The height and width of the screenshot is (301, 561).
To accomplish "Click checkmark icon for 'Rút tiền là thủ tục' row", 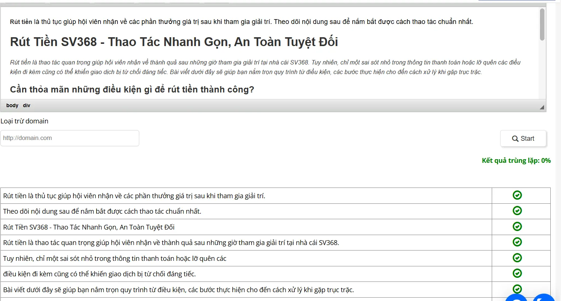I will point(517,195).
